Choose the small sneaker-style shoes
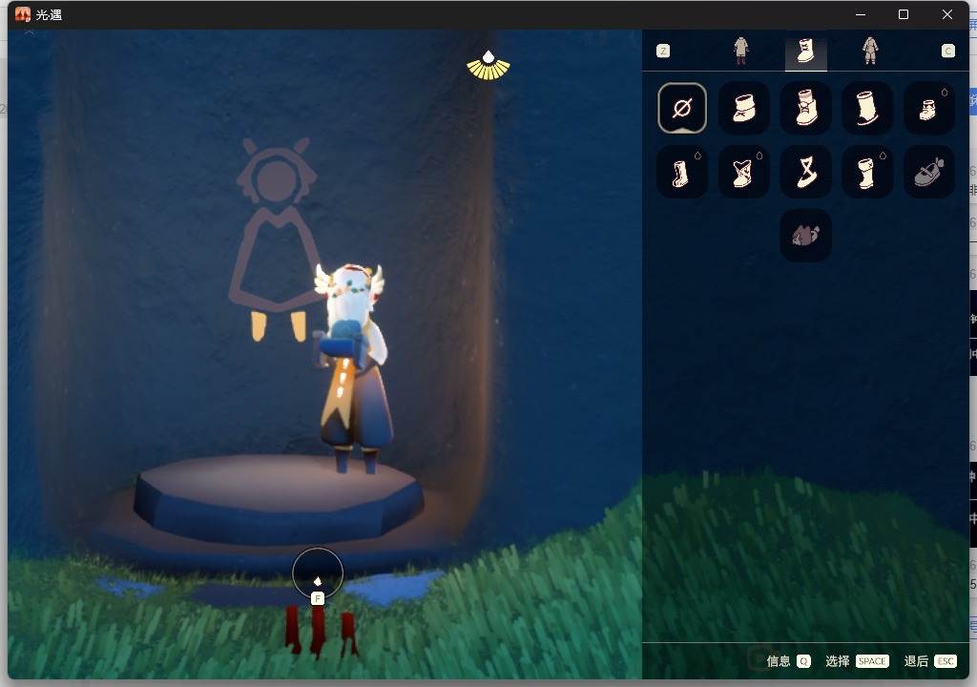 click(x=929, y=108)
